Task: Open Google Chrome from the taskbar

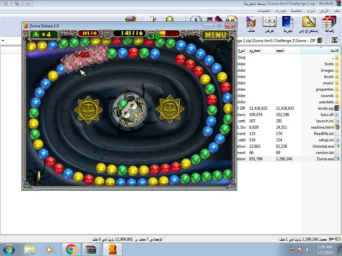Action: (x=71, y=249)
